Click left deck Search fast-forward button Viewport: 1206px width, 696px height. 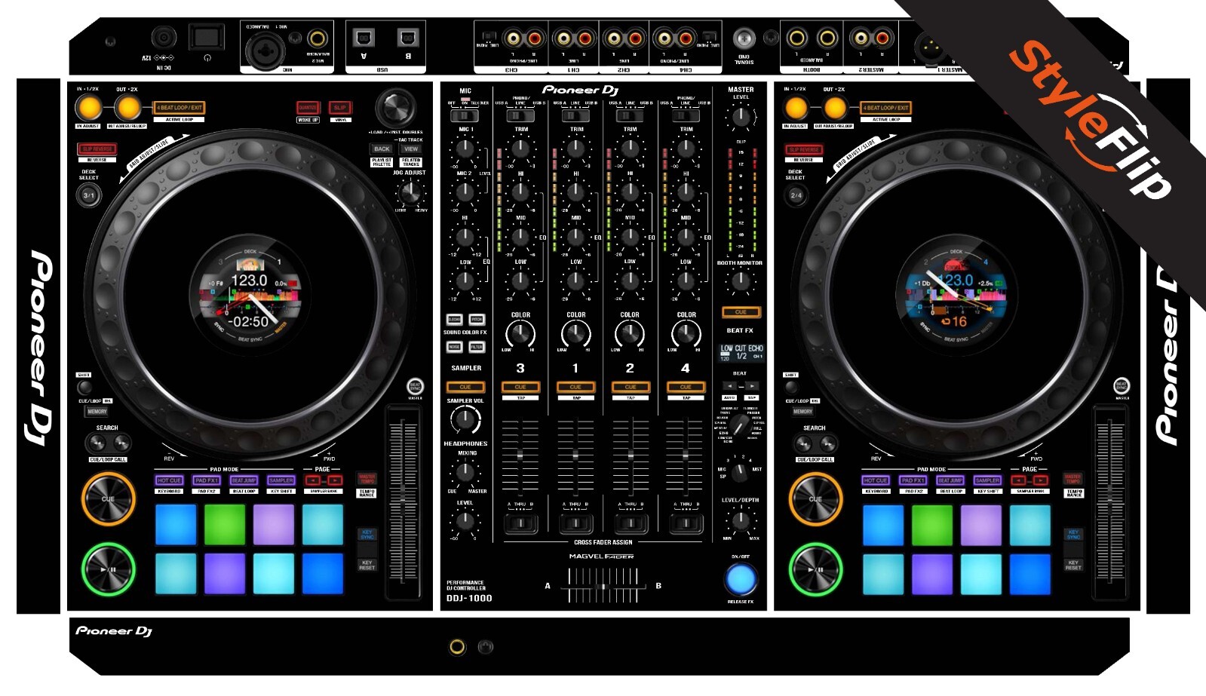[x=121, y=443]
